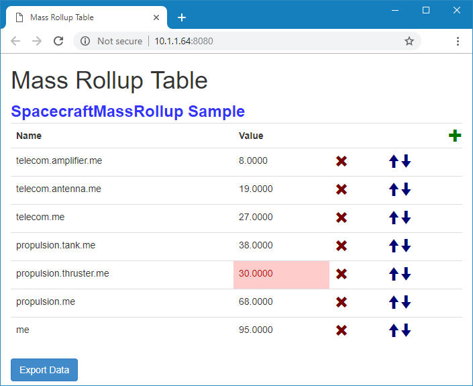
Task: Reload the current page
Action: point(58,41)
